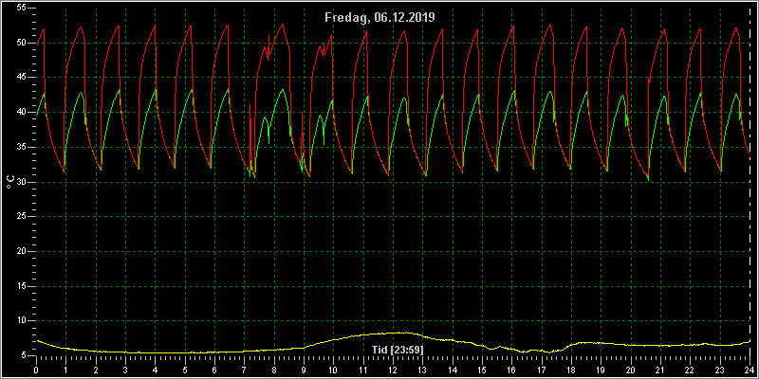
Task: Click the red curve peak near hour 8
Action: click(282, 25)
